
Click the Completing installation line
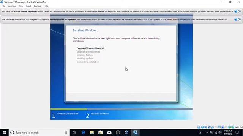[88, 62]
